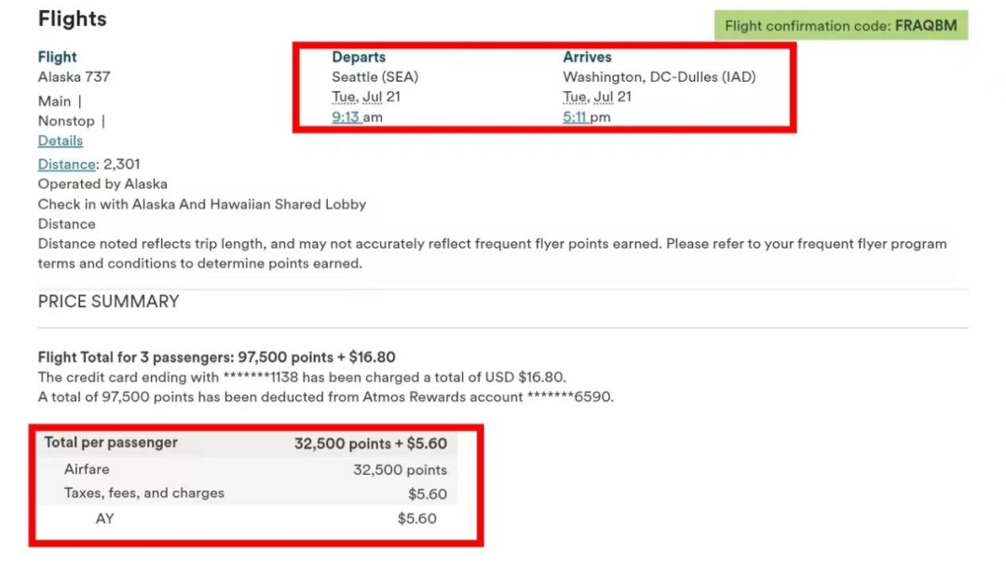The width and height of the screenshot is (1006, 566).
Task: Click the AY fee line item
Action: (246, 519)
